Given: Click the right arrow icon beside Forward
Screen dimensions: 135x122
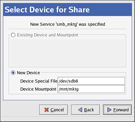Looking at the screenshot, I should point(109,110).
